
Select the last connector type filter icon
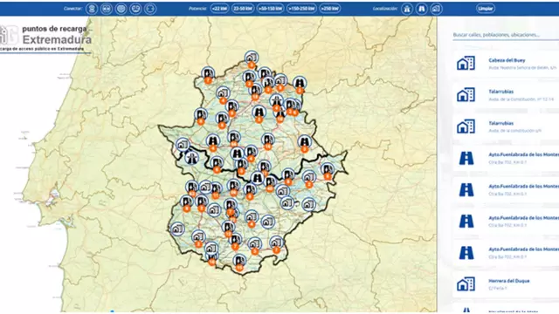tap(150, 9)
